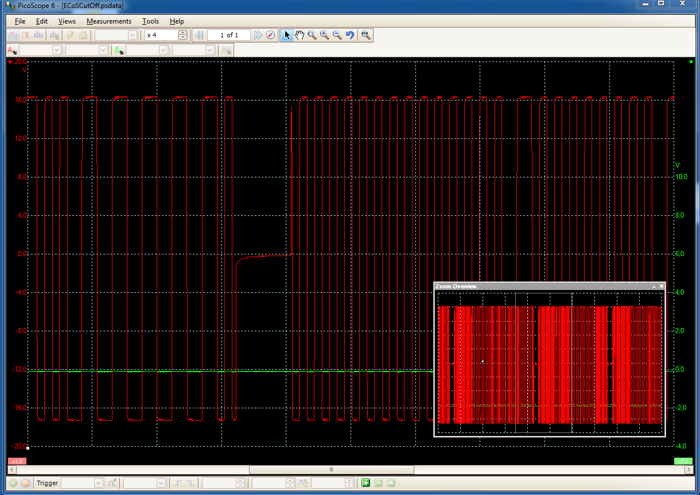Click the zoom-out magnifier tool
Screen dimensions: 700x495
coord(337,36)
